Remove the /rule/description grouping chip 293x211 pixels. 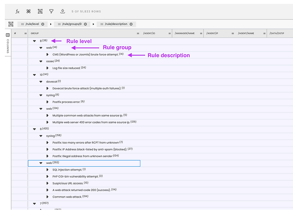click(x=131, y=24)
